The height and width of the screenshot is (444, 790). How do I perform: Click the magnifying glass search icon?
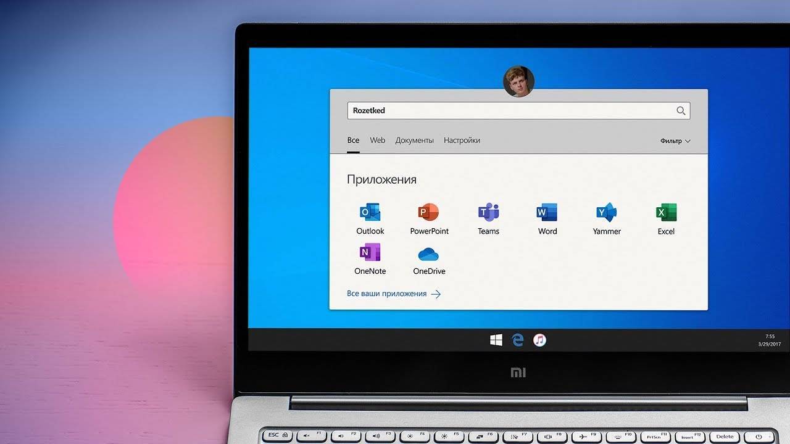point(681,111)
